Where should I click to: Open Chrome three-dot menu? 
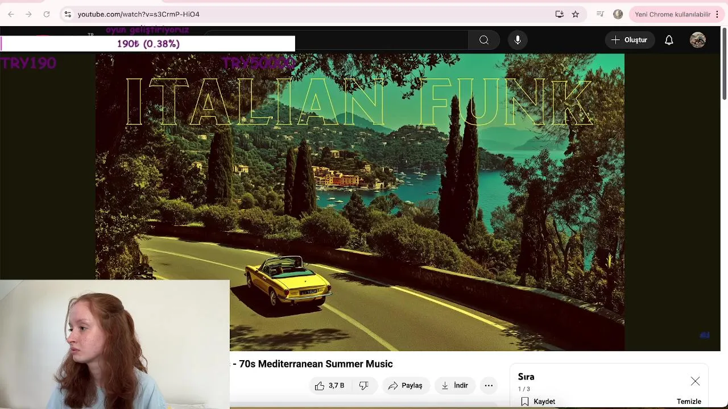pyautogui.click(x=717, y=14)
